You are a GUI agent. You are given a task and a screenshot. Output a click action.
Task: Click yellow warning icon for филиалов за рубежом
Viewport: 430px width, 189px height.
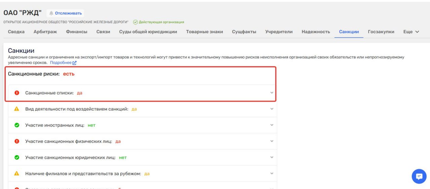pyautogui.click(x=17, y=174)
